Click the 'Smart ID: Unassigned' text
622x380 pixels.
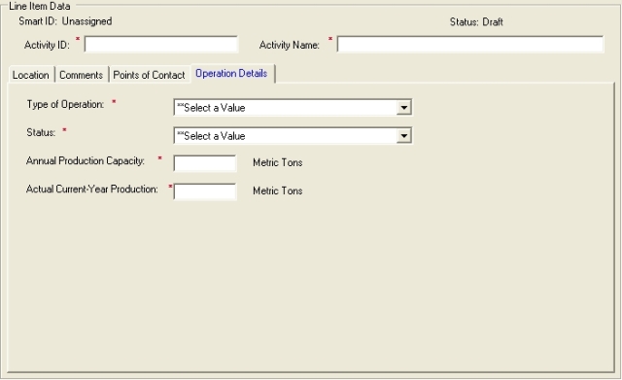[x=65, y=21]
